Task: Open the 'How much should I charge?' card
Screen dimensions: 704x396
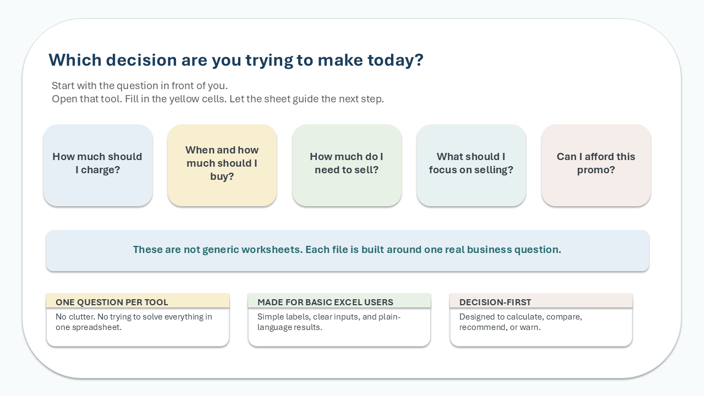Action: pos(98,166)
